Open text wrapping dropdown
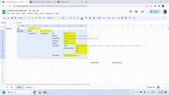The image size is (169, 95). (x=109, y=18)
